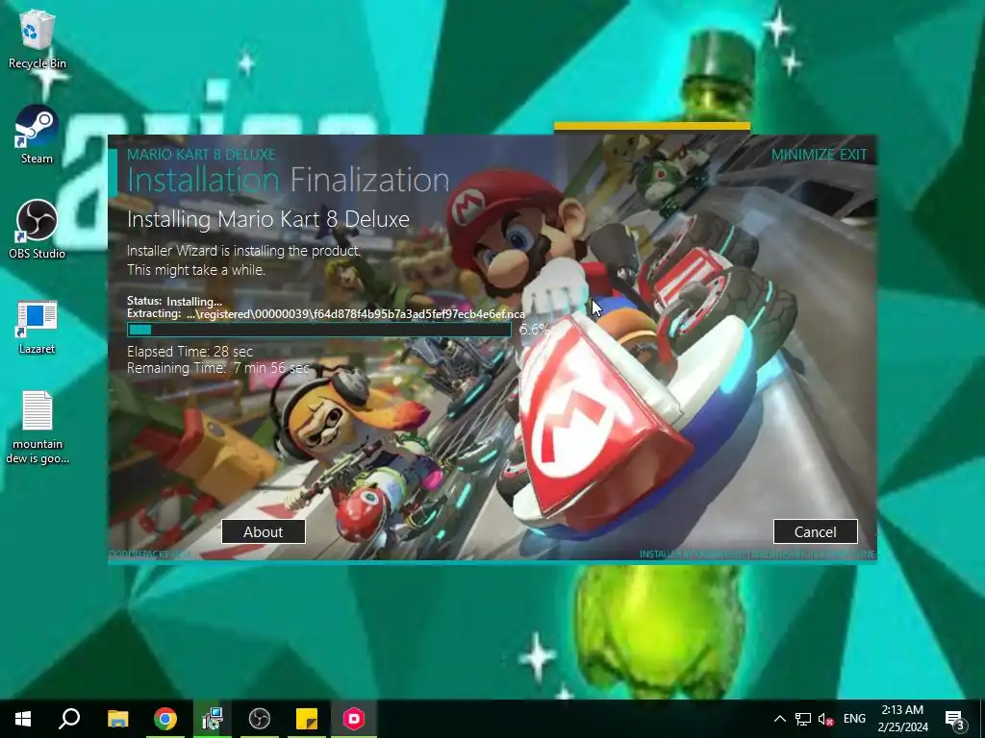Select the OBS Studio desktop shortcut
The width and height of the screenshot is (985, 738).
[x=38, y=229]
